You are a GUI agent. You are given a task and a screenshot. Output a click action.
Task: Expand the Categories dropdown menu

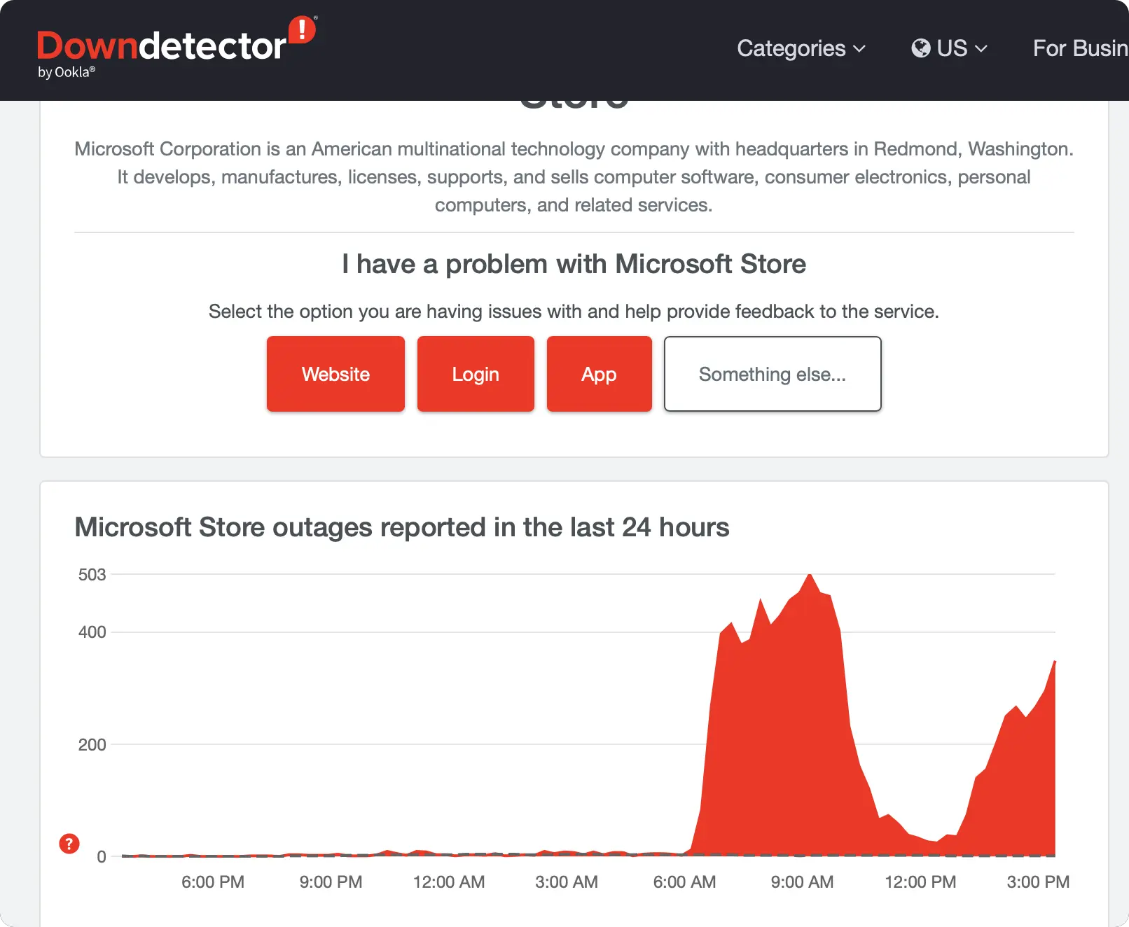[801, 48]
